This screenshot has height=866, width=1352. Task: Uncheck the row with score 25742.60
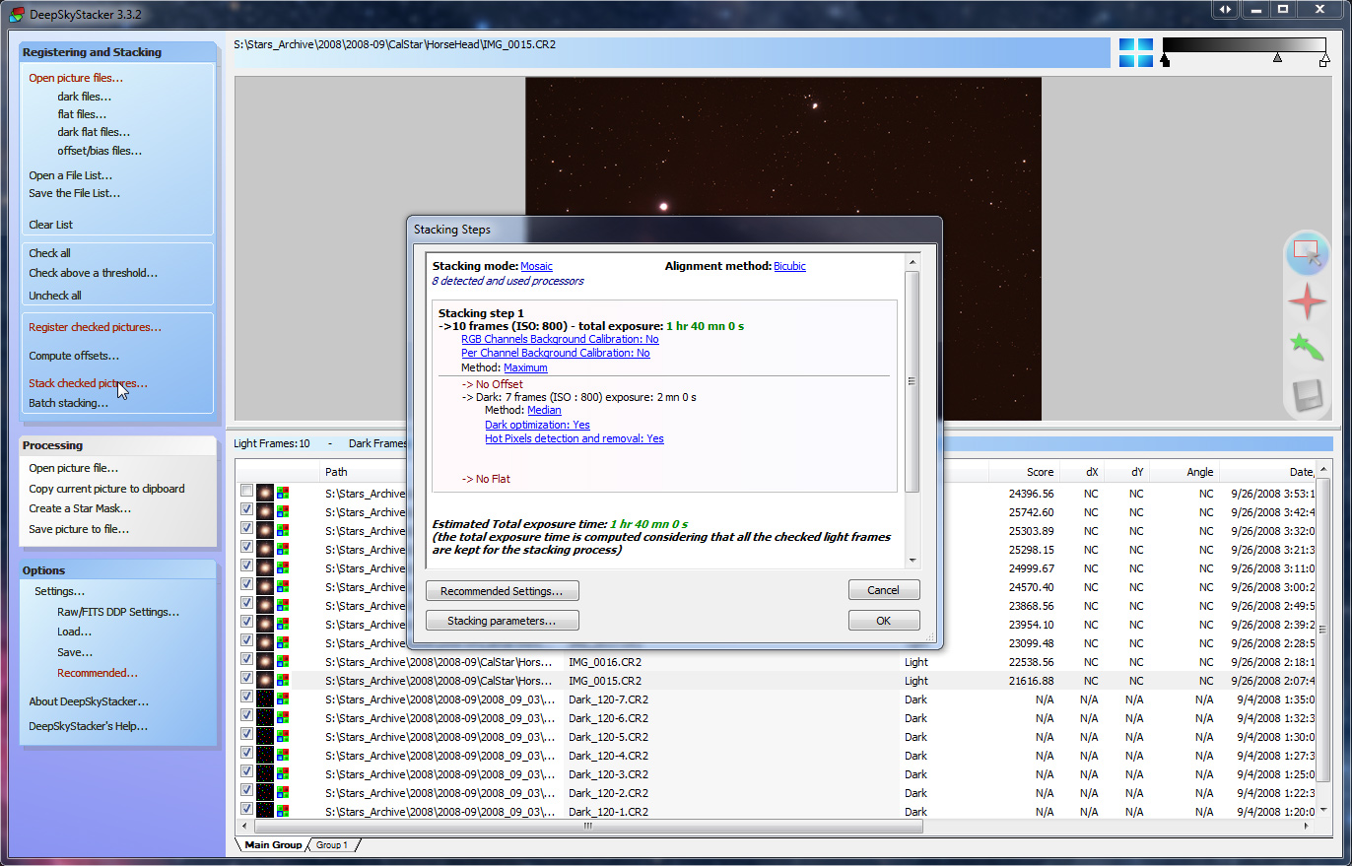246,509
